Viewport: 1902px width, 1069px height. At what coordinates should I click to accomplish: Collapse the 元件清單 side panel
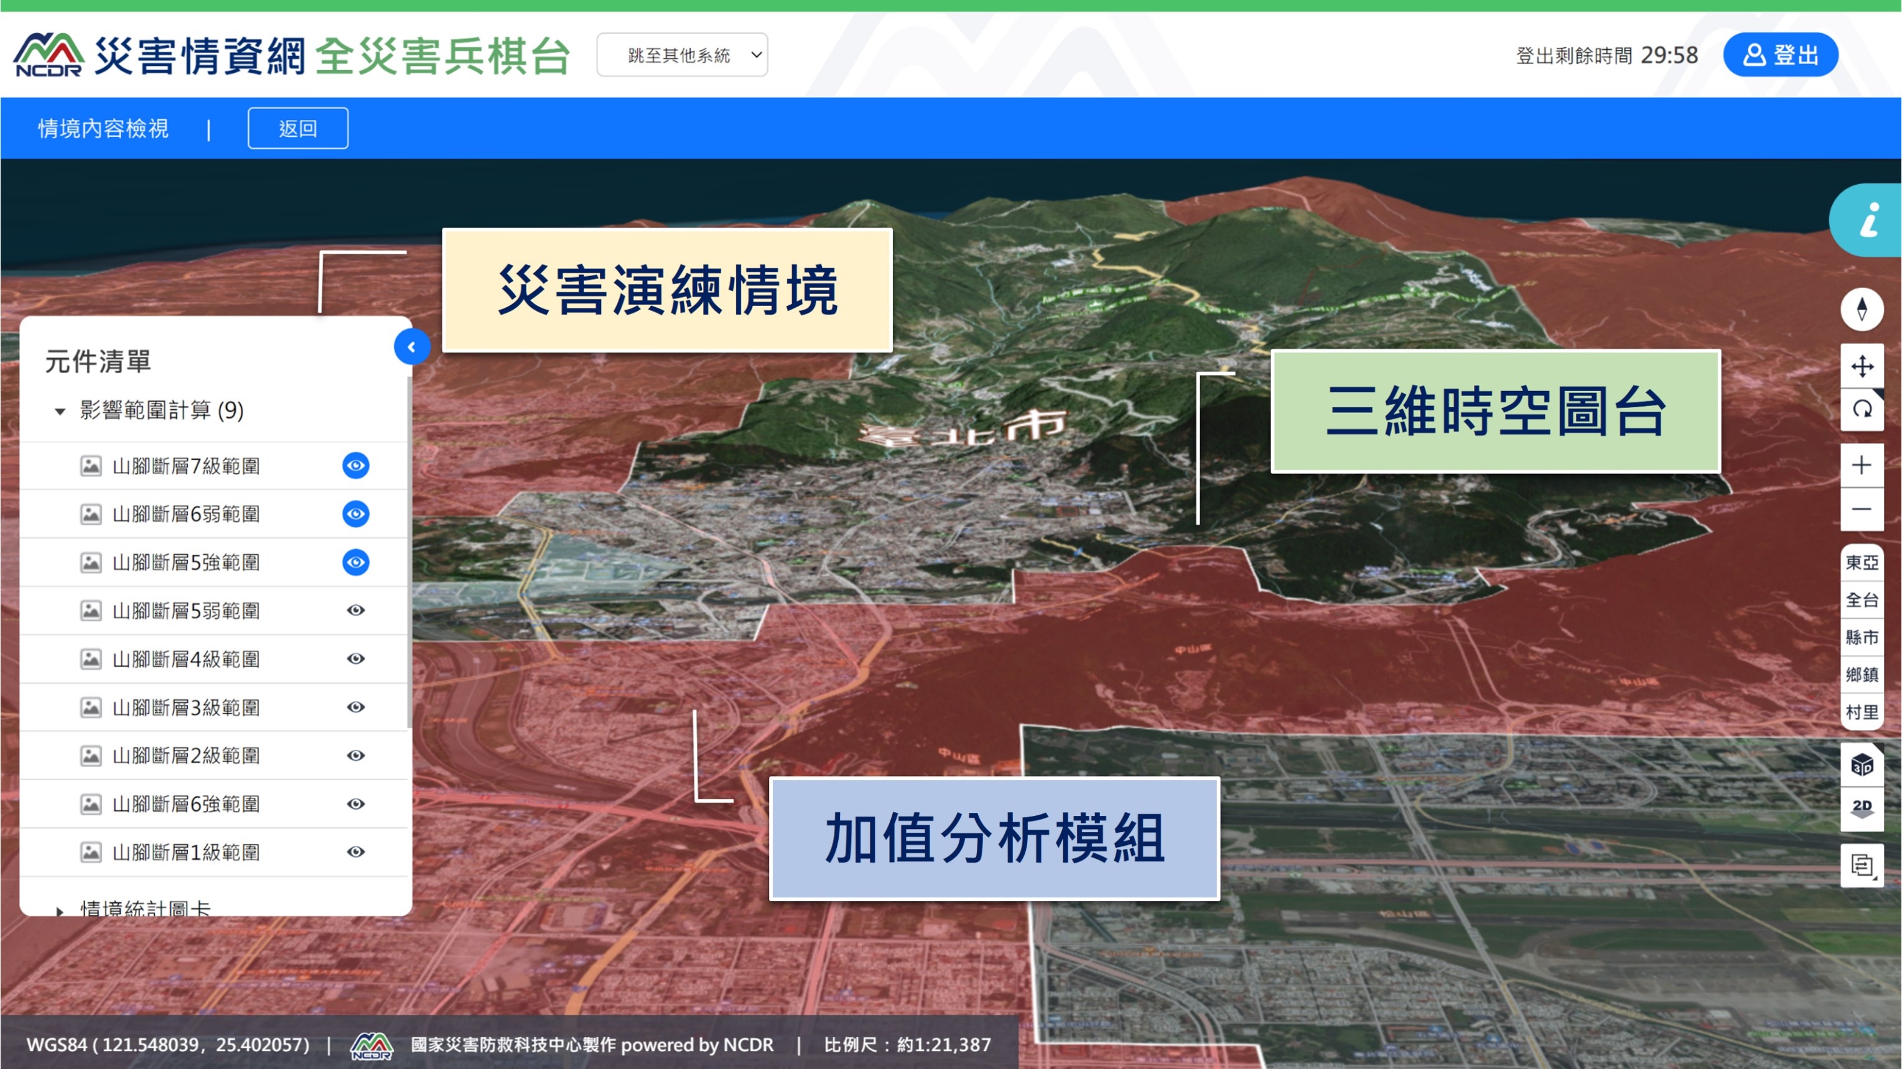click(x=412, y=347)
